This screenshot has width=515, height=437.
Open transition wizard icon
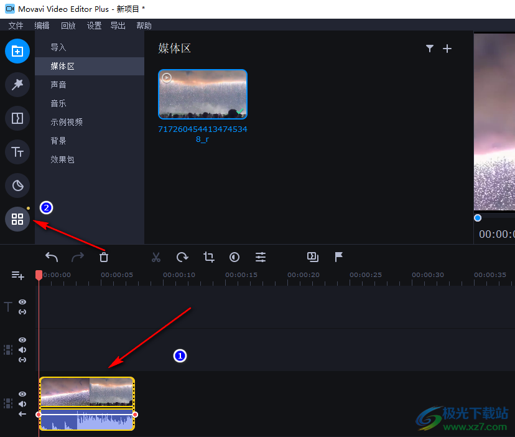click(313, 257)
